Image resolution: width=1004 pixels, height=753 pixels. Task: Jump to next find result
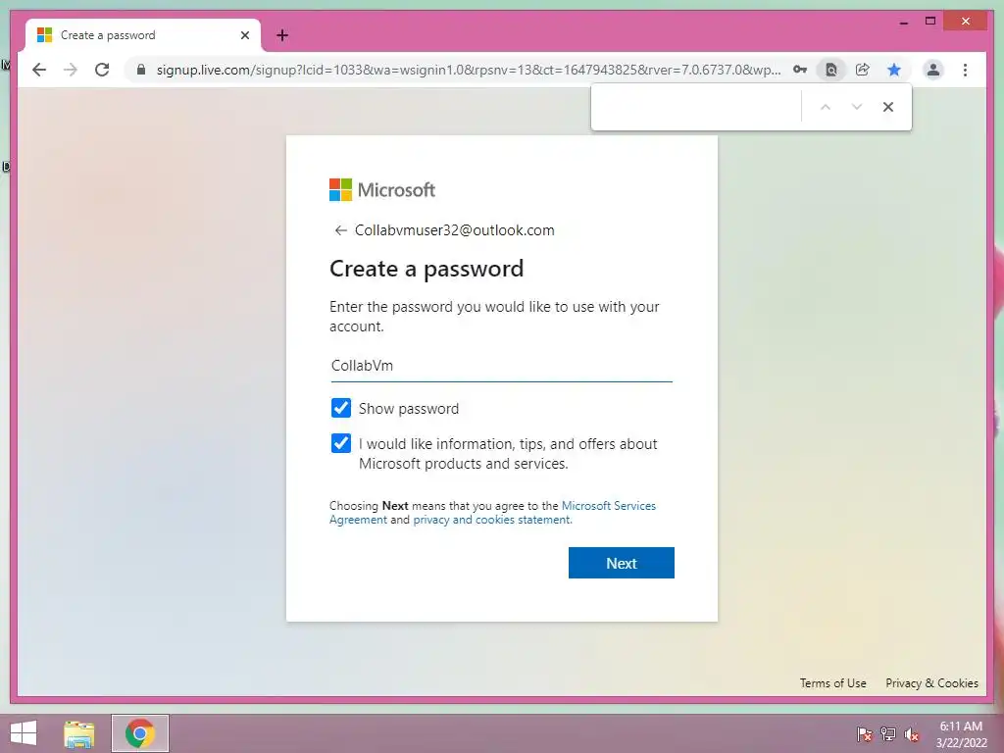click(x=857, y=107)
